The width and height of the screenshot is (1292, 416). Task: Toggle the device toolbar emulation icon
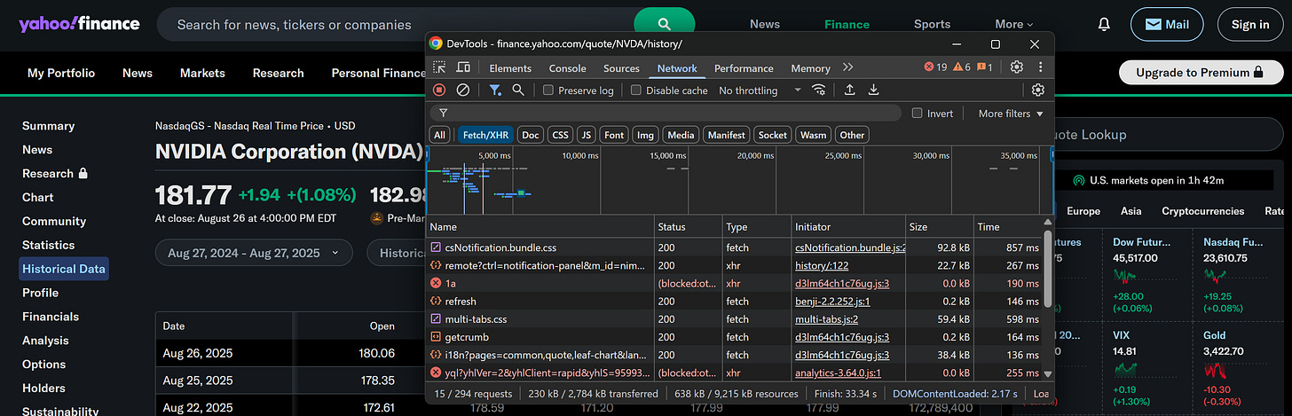(x=463, y=67)
